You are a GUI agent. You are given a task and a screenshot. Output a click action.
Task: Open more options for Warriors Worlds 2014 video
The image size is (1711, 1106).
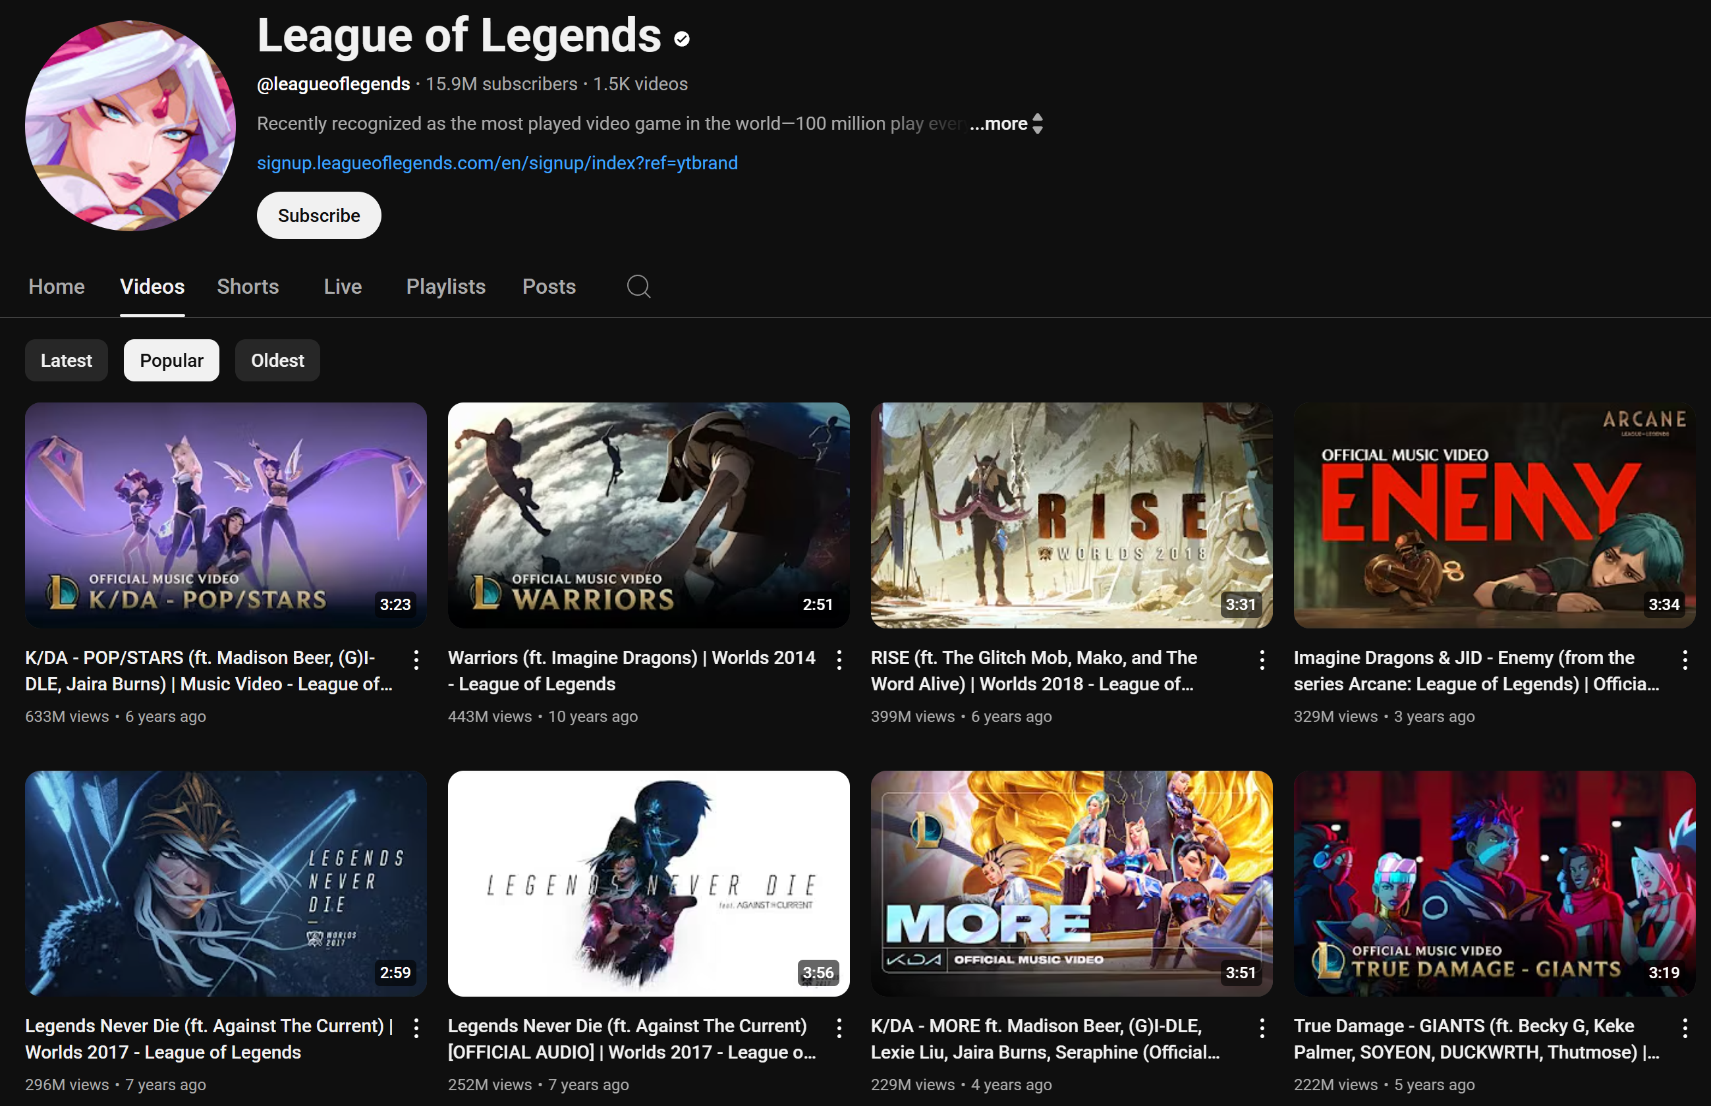[x=839, y=660]
